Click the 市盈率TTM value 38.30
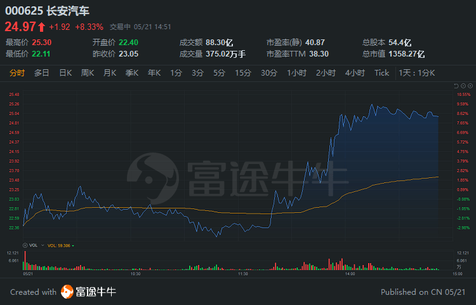The image size is (476, 305). point(319,54)
